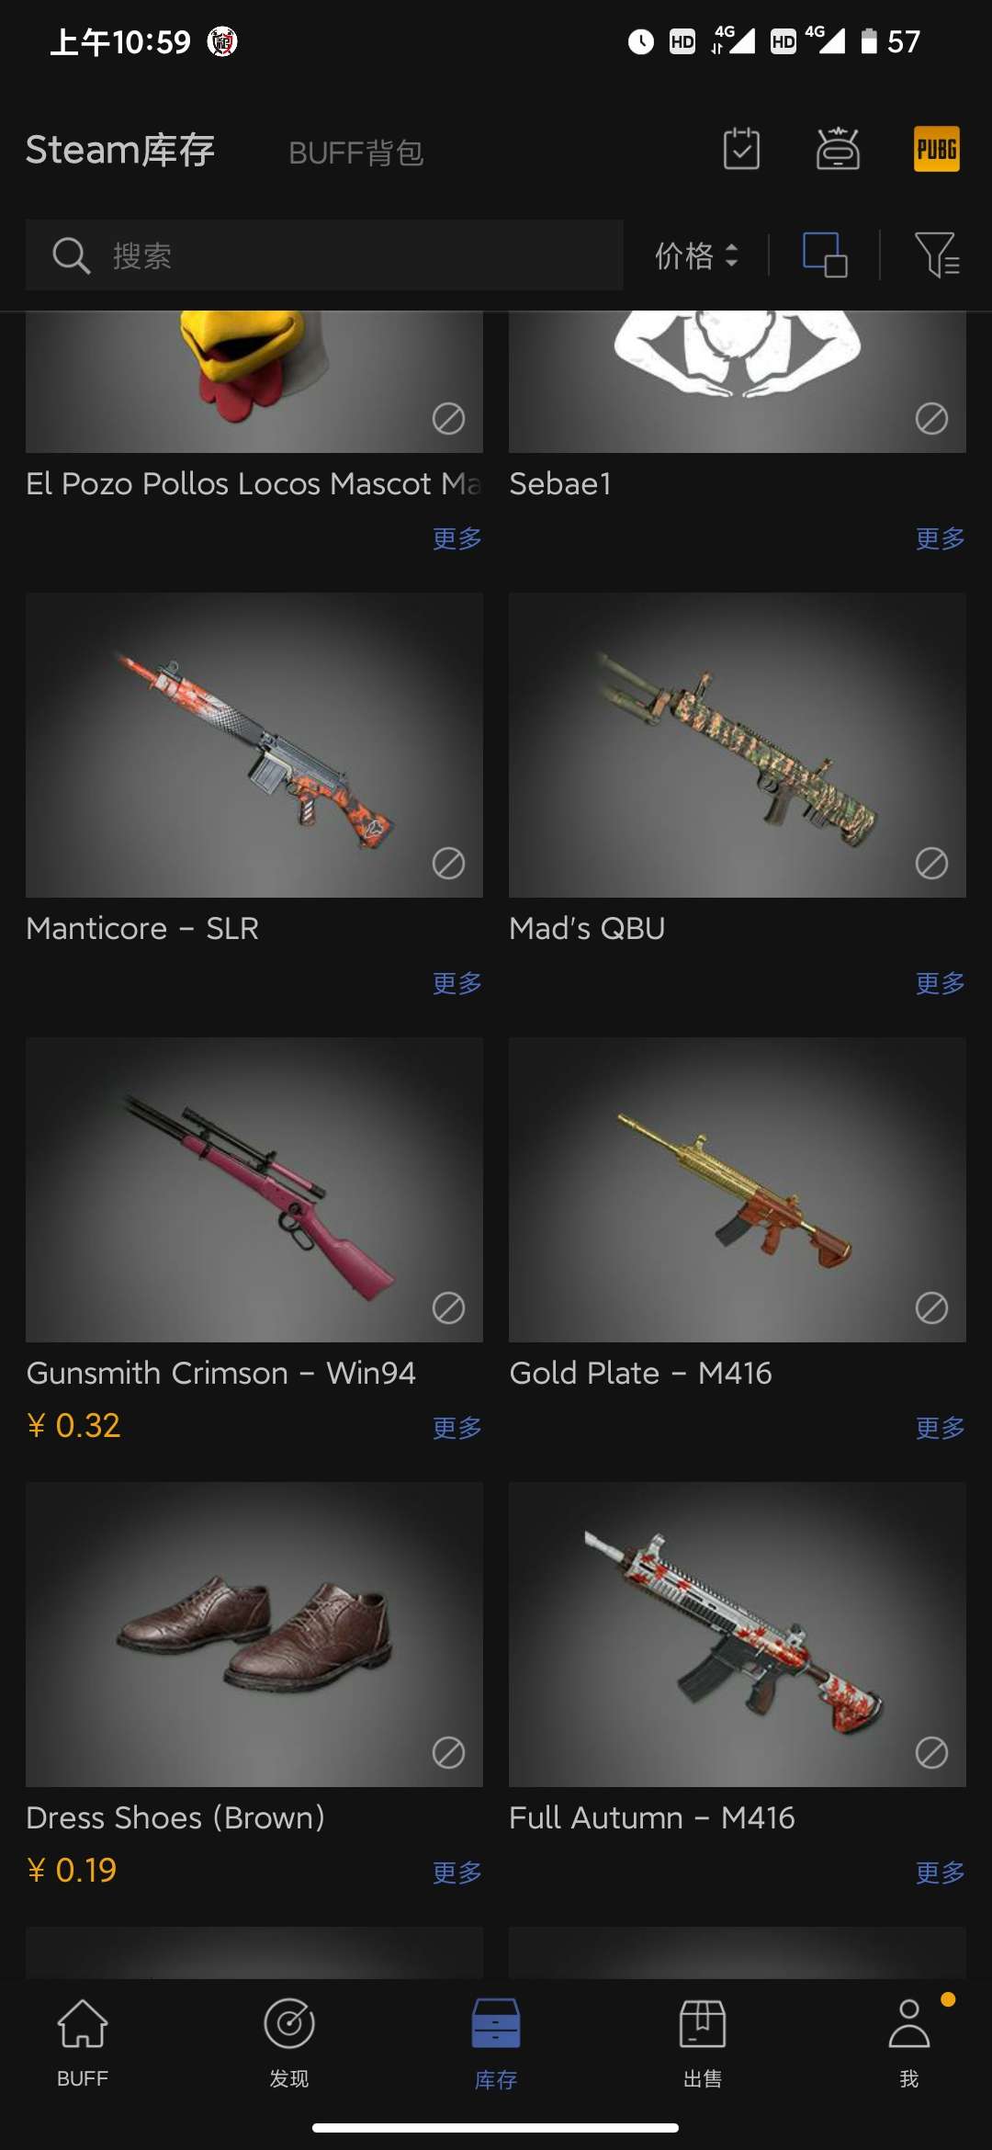Image resolution: width=992 pixels, height=2150 pixels.
Task: Tap the crowned robot icon in header
Action: point(839,149)
